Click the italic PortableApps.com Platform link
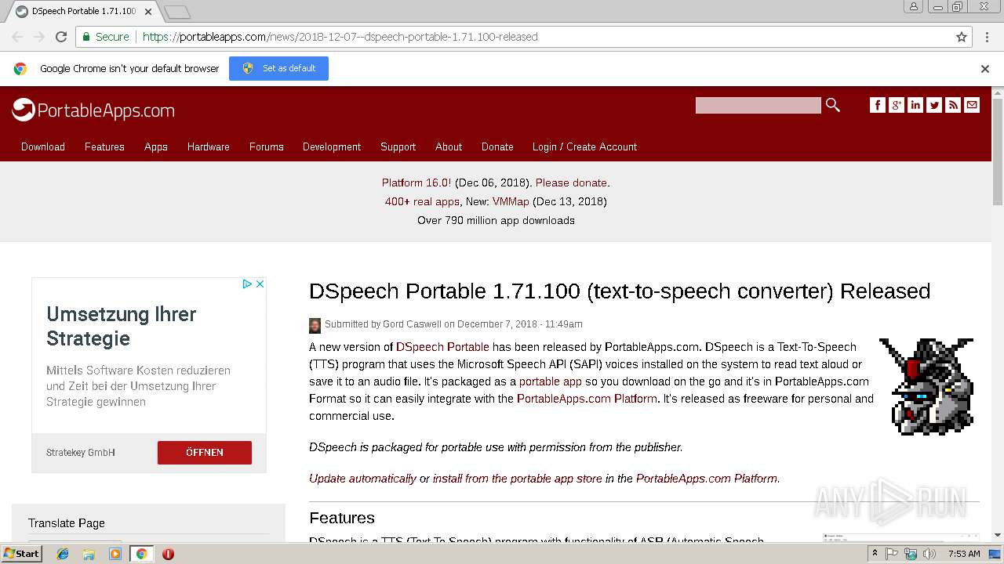1004x564 pixels. tap(707, 479)
